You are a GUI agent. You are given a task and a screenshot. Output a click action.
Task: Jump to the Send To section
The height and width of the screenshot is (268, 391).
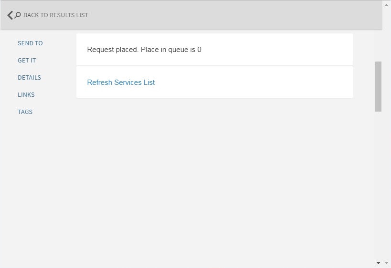(30, 43)
